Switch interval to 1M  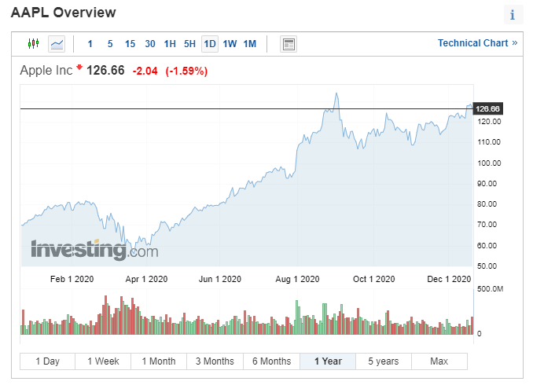[250, 43]
